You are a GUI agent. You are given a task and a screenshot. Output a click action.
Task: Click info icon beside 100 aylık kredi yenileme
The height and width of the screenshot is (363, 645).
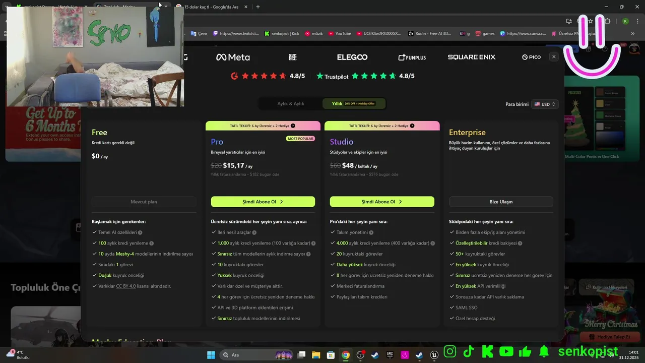click(151, 244)
